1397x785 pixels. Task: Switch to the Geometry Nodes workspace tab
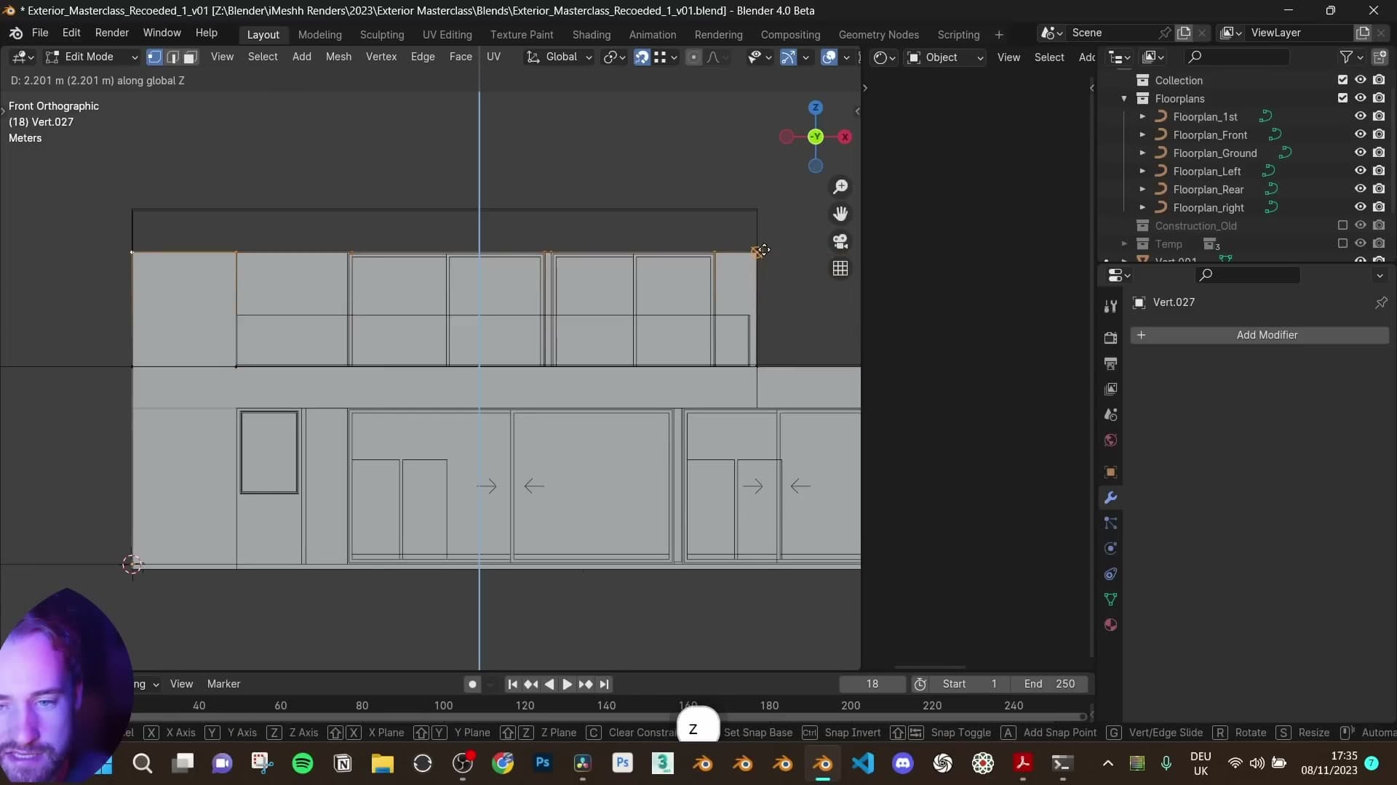pos(878,34)
